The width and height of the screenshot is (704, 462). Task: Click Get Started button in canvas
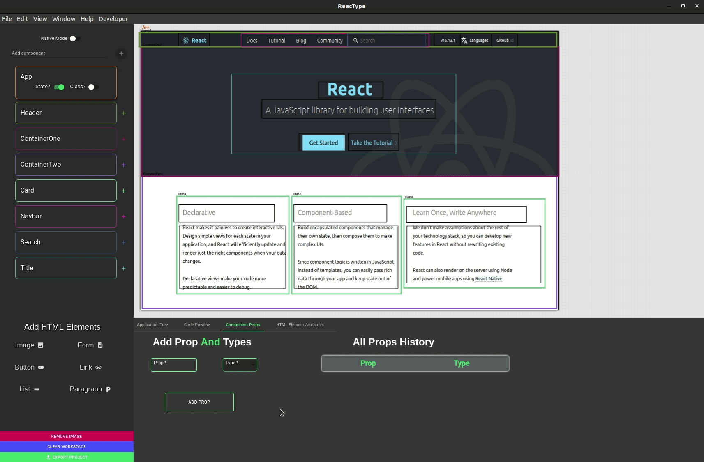click(x=323, y=143)
